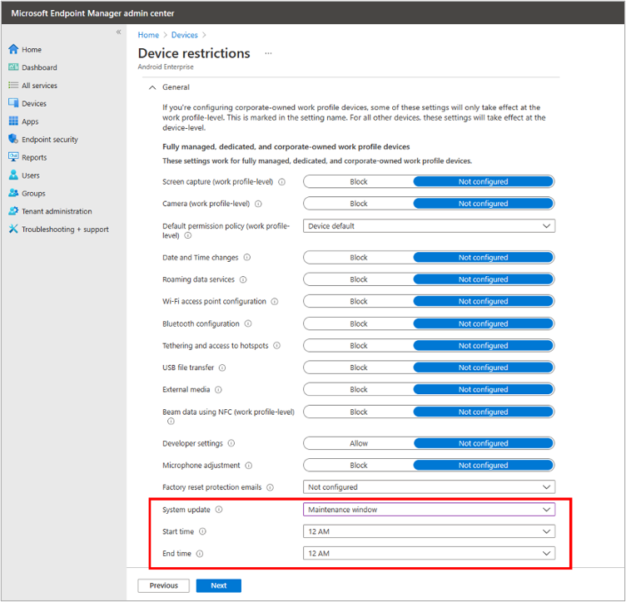
Task: Set Camera to Block
Action: click(359, 204)
